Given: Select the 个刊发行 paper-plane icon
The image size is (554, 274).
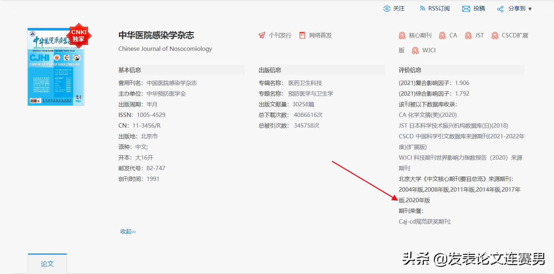Looking at the screenshot, I should coord(261,35).
